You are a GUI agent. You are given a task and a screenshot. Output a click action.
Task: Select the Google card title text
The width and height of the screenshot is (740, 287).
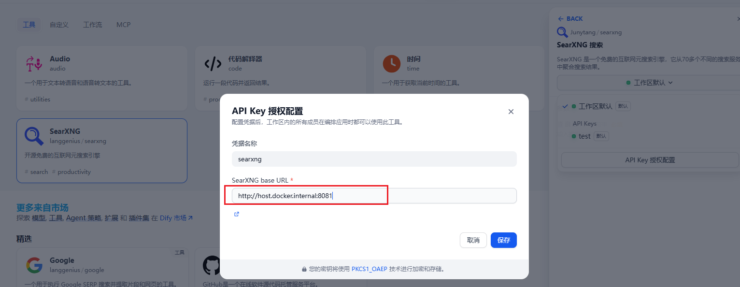pos(62,260)
